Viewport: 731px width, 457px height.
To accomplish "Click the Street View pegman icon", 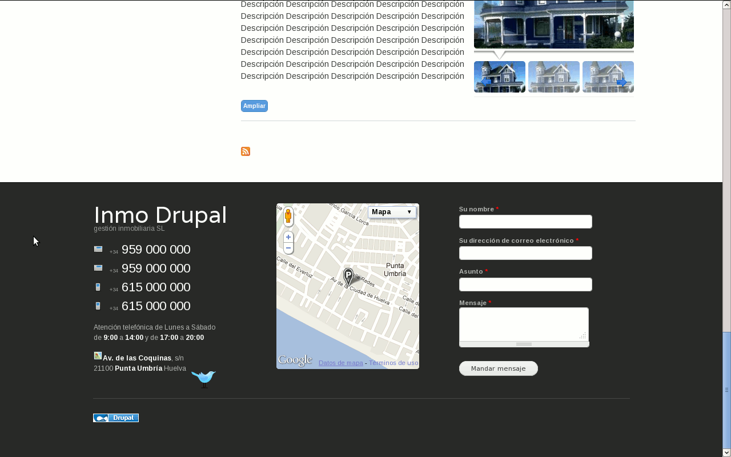I will point(288,216).
